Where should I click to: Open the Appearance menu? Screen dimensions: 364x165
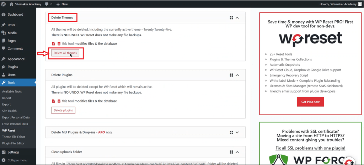(16, 59)
